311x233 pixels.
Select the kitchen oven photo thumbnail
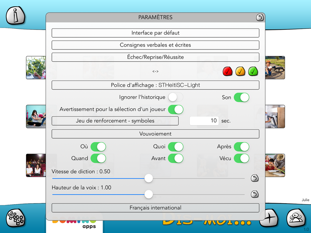click(275, 116)
